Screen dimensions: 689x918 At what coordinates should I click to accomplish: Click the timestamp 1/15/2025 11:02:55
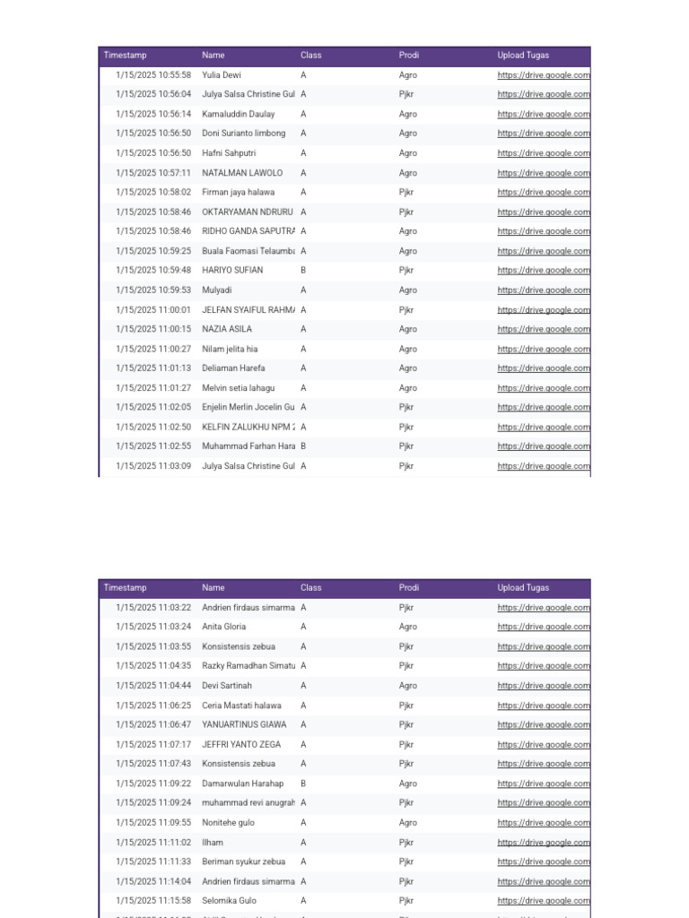(153, 446)
